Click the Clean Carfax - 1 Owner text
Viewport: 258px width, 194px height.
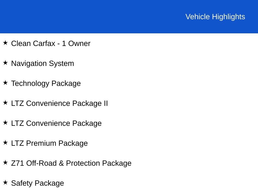pyautogui.click(x=51, y=43)
